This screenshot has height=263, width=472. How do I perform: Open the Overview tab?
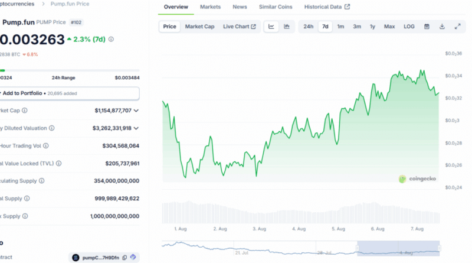(x=176, y=7)
